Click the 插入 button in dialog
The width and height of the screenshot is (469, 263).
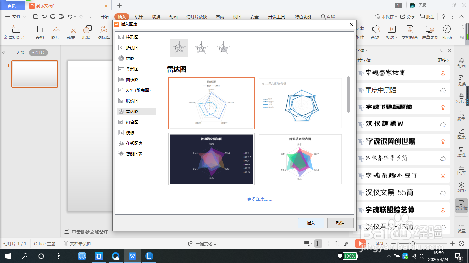(x=311, y=223)
